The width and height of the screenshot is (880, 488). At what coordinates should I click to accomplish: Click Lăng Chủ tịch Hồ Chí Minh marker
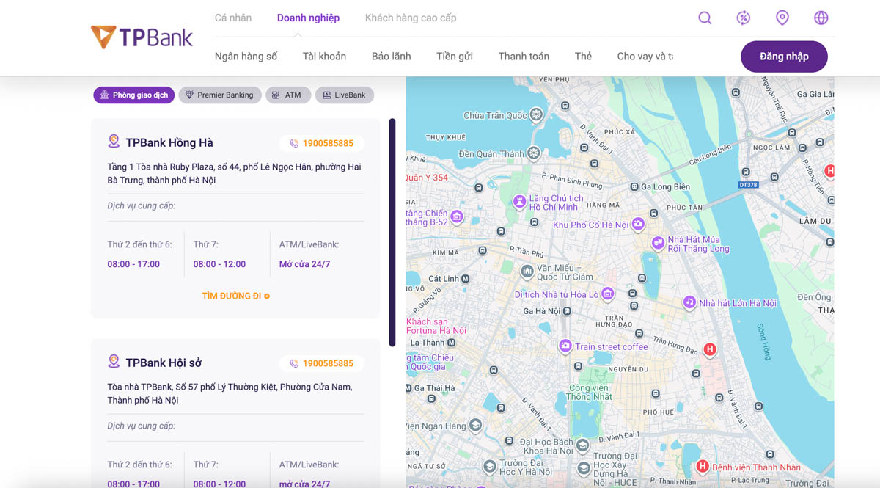pyautogui.click(x=519, y=200)
